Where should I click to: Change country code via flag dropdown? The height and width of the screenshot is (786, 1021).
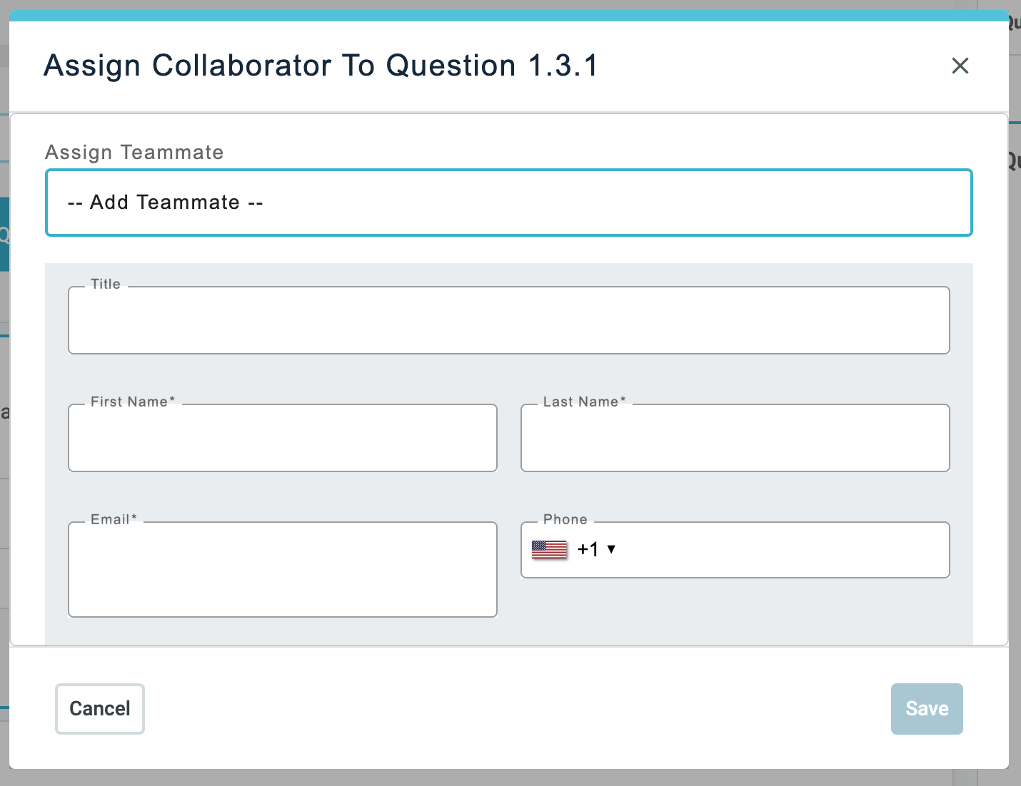(x=571, y=549)
